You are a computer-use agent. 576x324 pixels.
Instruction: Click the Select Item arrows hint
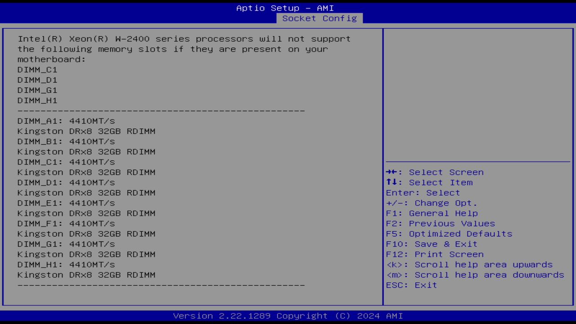(x=429, y=183)
